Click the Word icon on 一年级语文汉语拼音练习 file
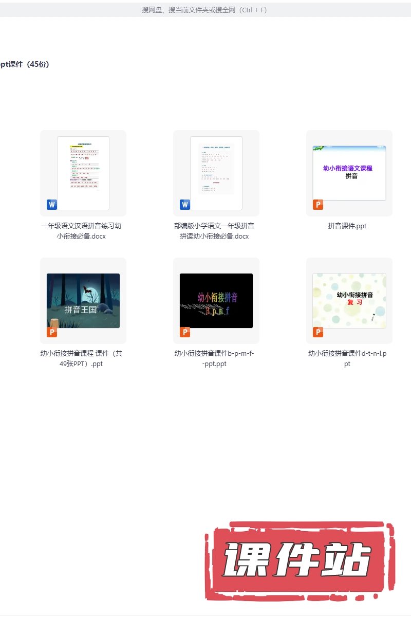The image size is (411, 617). tap(52, 205)
